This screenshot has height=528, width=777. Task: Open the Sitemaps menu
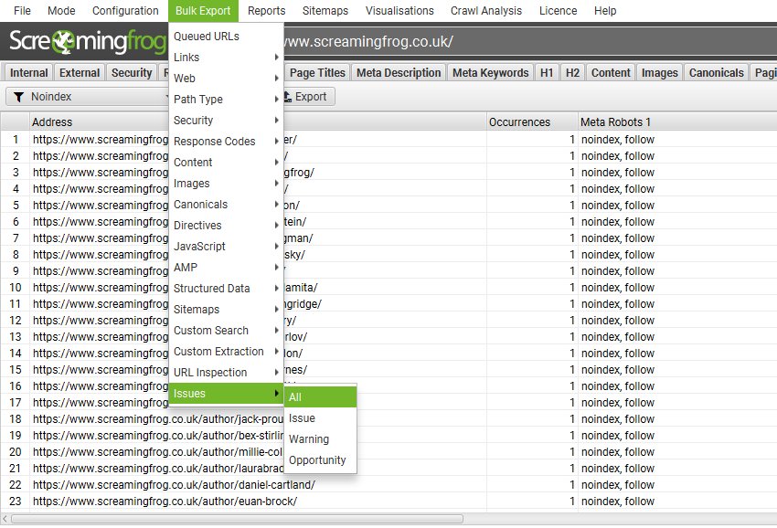point(325,10)
